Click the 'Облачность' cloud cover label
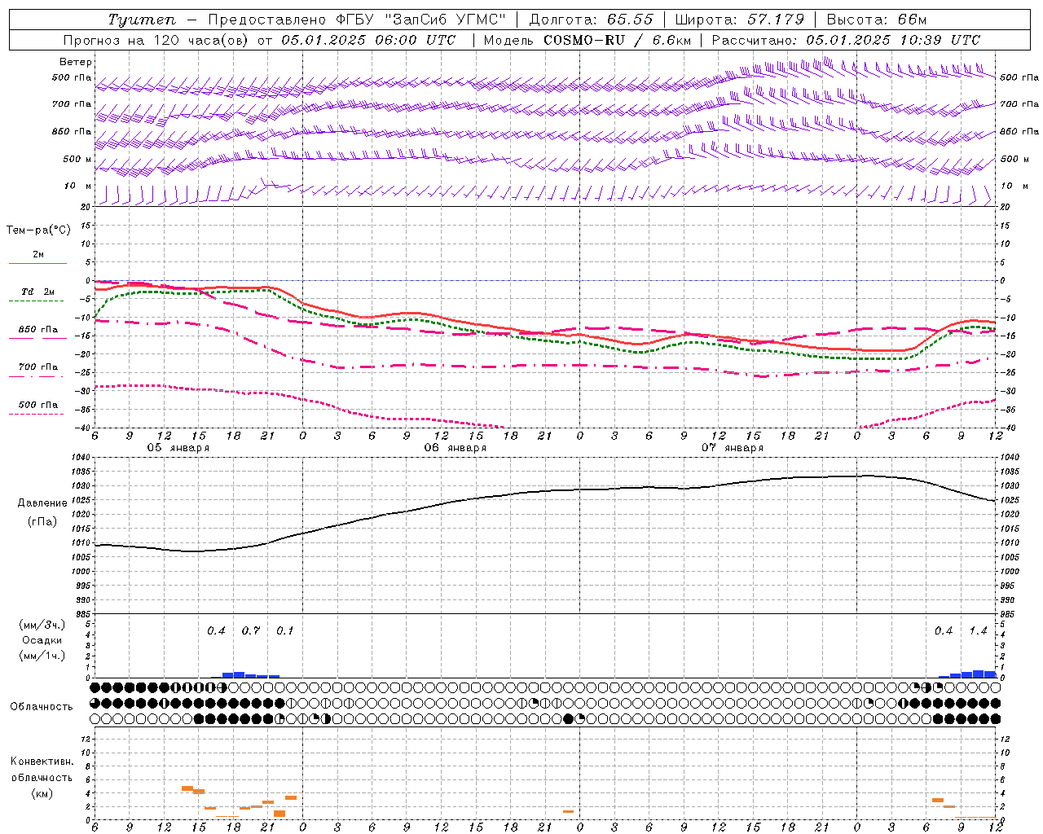This screenshot has width=1043, height=834. tap(42, 707)
